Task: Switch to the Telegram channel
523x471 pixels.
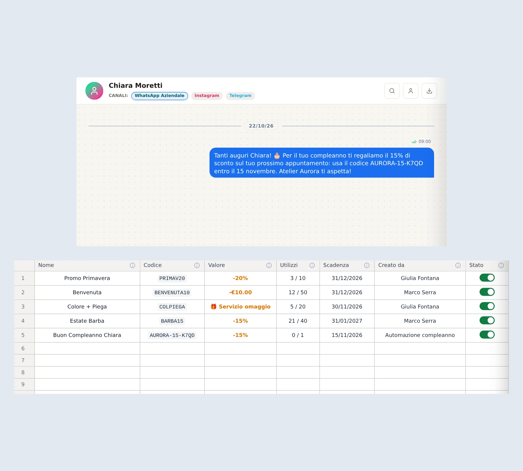Action: (240, 96)
